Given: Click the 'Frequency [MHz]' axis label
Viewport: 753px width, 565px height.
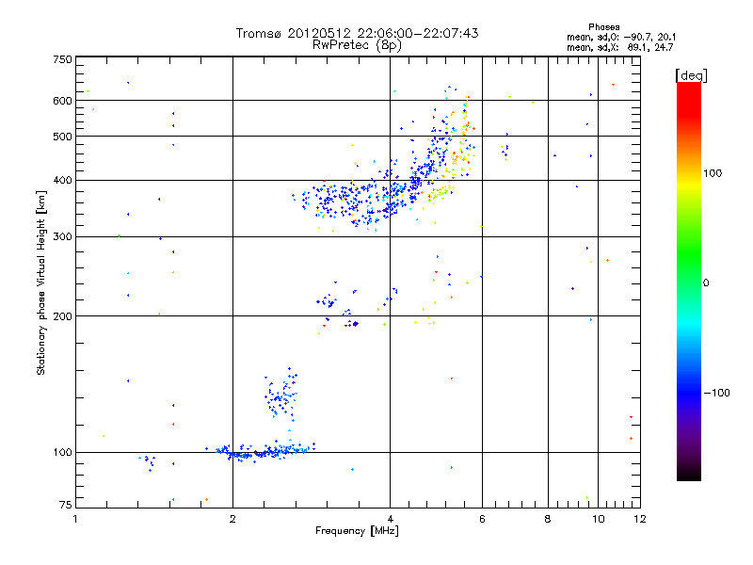Looking at the screenshot, I should click(357, 531).
